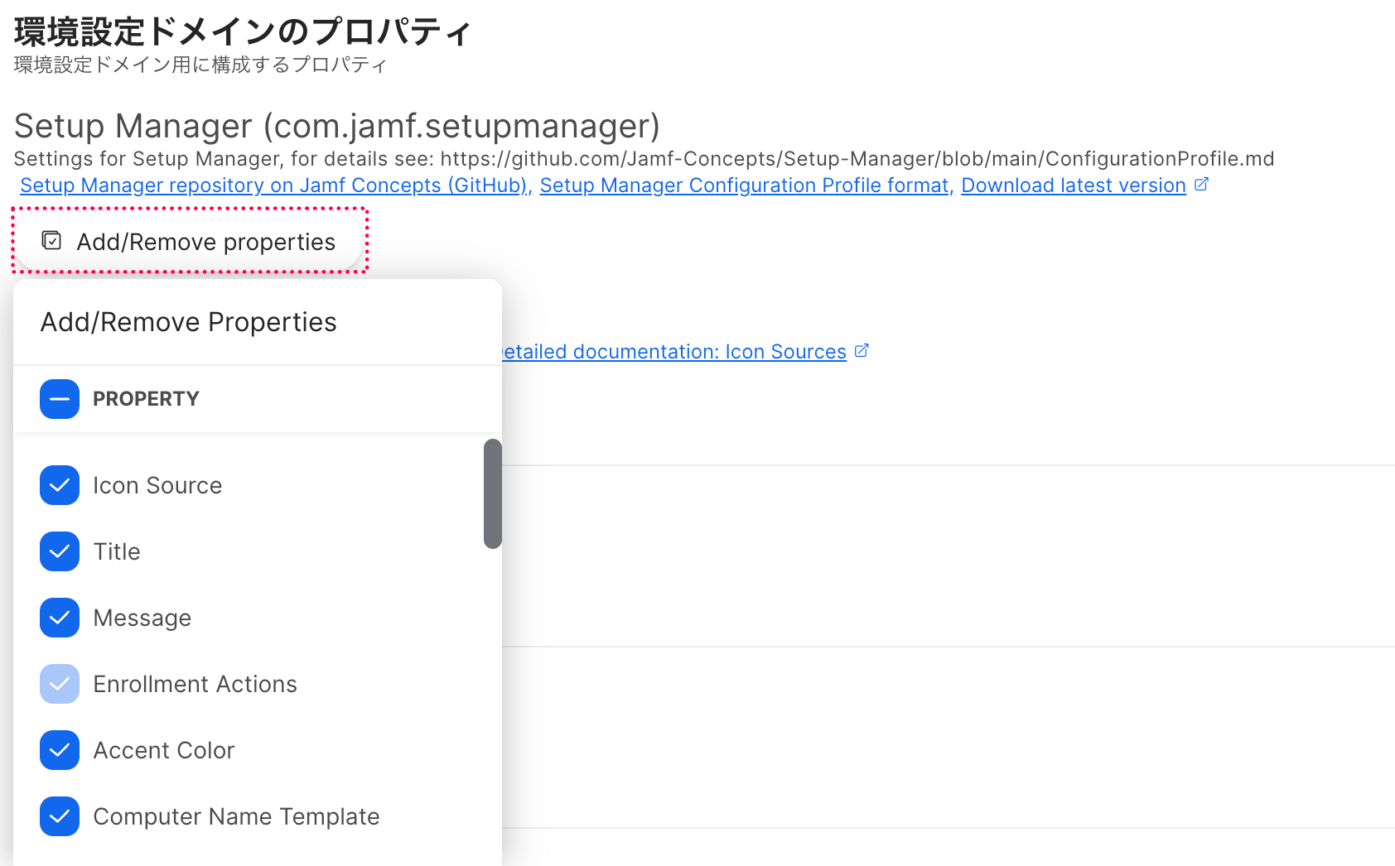Image resolution: width=1395 pixels, height=866 pixels.
Task: Select the Icon Source property label
Action: point(157,485)
